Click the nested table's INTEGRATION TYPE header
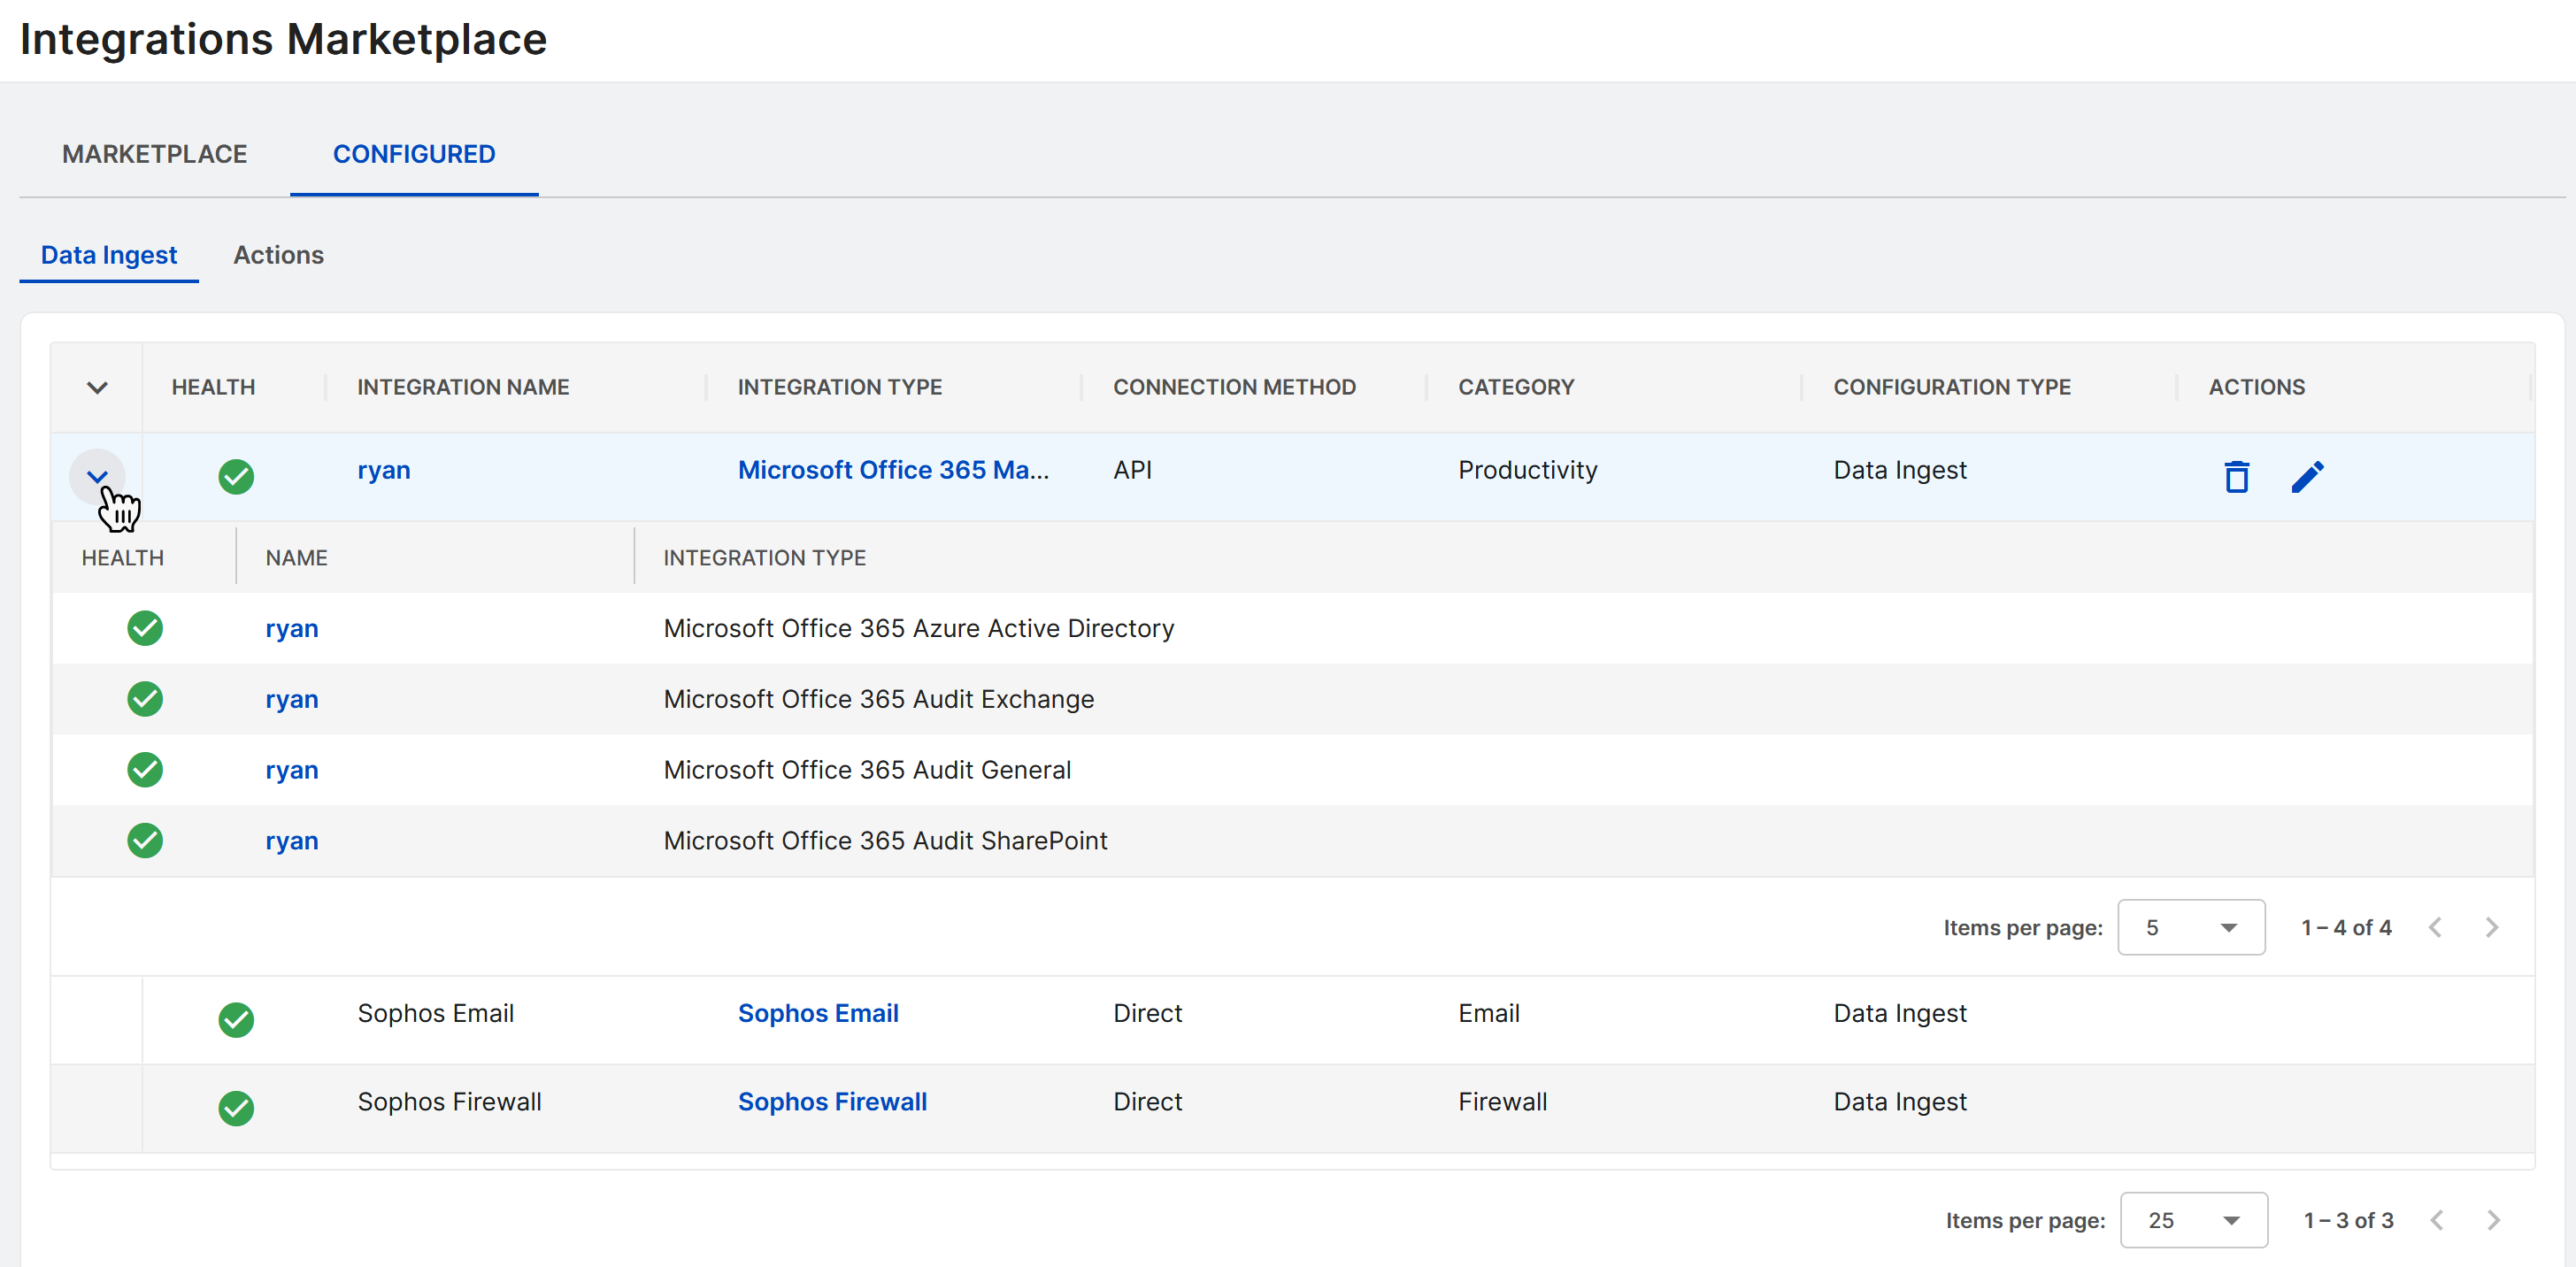Viewport: 2576px width, 1267px height. pyautogui.click(x=765, y=558)
